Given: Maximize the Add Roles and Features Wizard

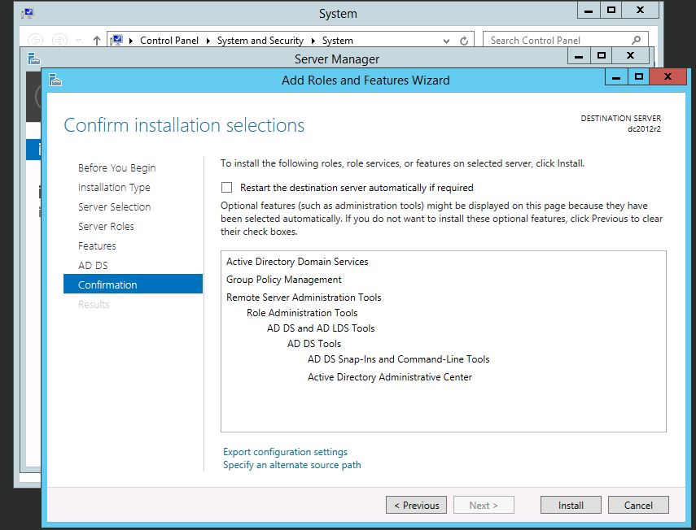Looking at the screenshot, I should click(639, 77).
